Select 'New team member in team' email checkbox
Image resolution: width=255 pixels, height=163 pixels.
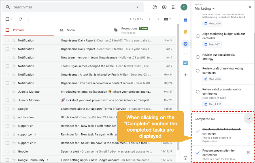(x=7, y=57)
